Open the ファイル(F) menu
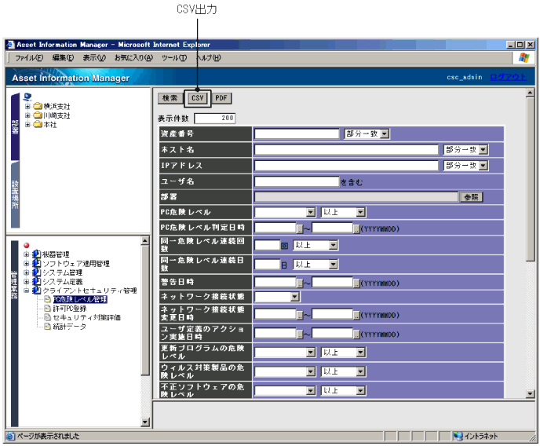Screen dimensions: 540x446 [29, 58]
